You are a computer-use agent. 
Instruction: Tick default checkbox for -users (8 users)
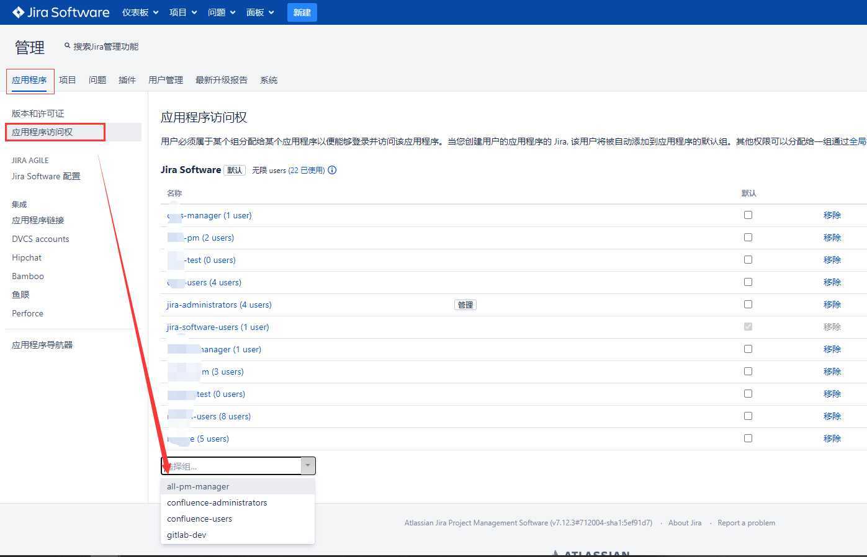pyautogui.click(x=748, y=416)
